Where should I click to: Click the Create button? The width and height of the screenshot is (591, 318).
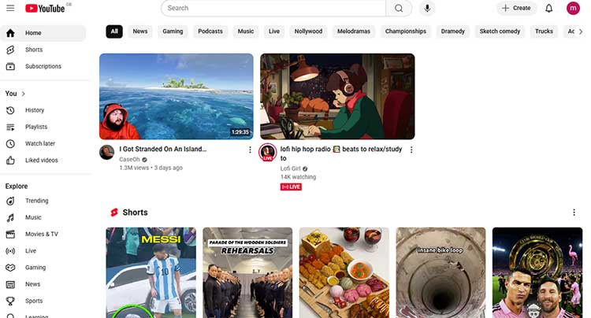coord(516,9)
